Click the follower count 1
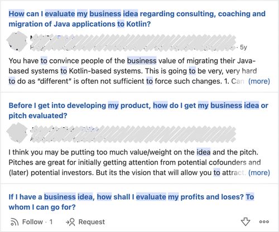The image size is (279, 232). pos(51,222)
